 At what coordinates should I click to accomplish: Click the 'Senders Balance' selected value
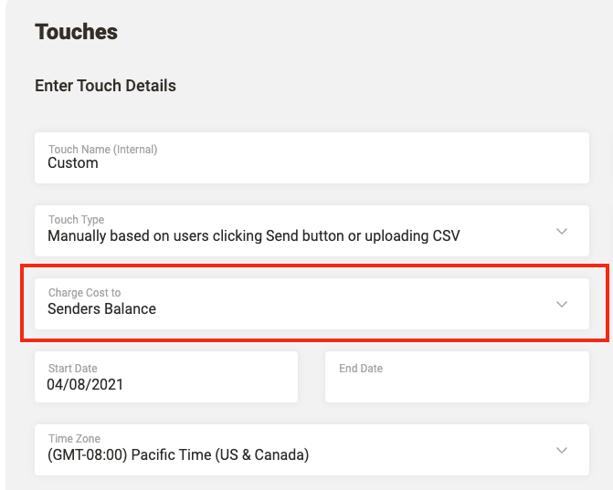pyautogui.click(x=101, y=309)
